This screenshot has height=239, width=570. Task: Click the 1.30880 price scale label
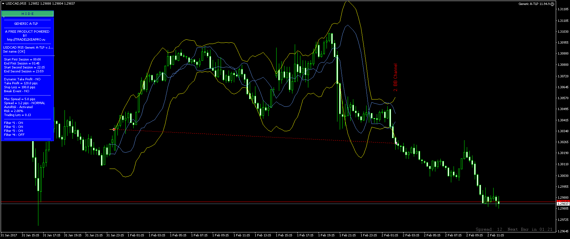(x=563, y=54)
